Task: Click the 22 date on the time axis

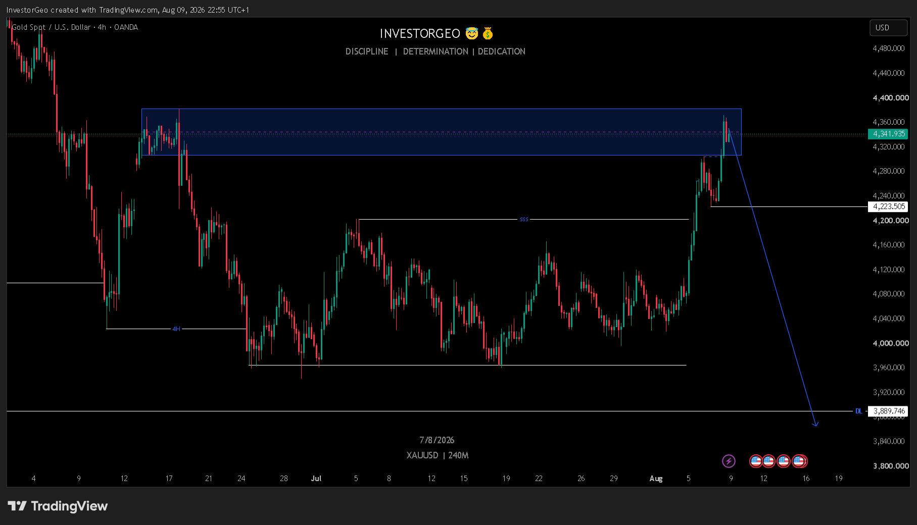Action: (539, 479)
